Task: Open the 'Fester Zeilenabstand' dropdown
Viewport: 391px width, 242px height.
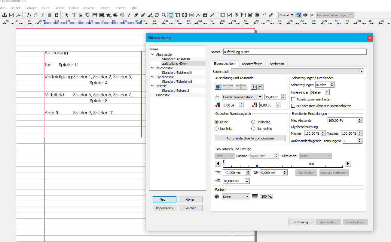Action: coord(242,97)
